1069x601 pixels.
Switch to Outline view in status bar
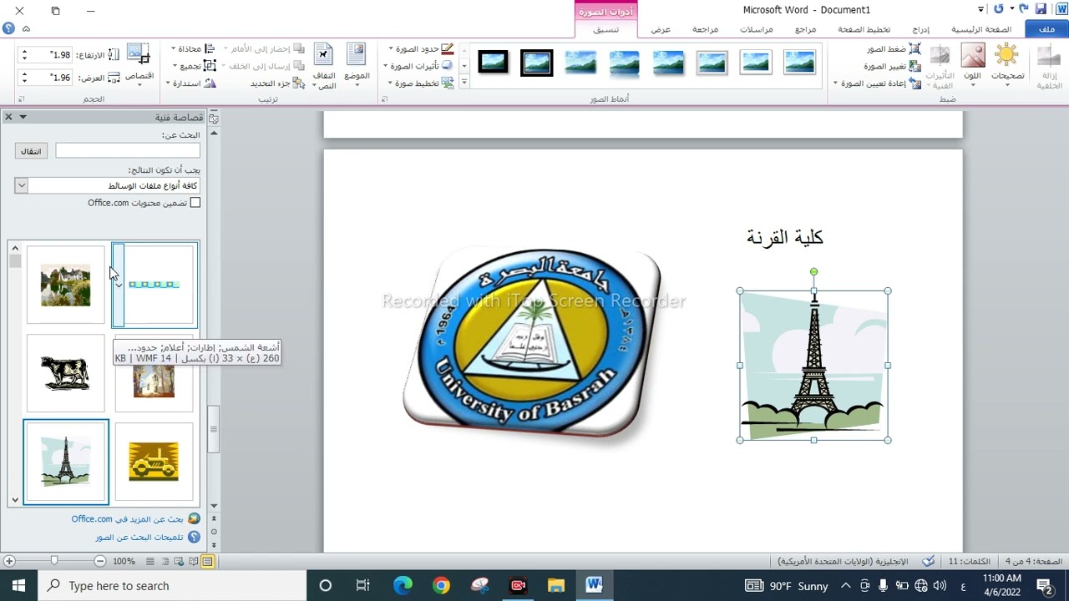coord(165,562)
